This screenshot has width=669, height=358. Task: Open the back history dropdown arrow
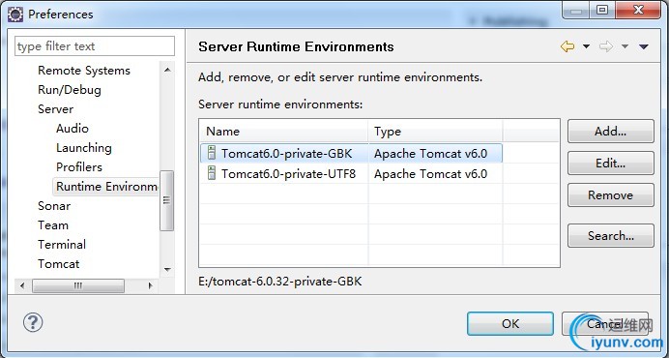pos(586,46)
